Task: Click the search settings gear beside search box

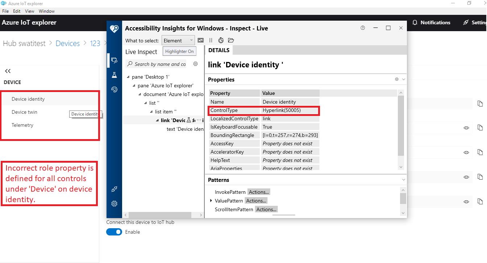Action: [x=195, y=63]
